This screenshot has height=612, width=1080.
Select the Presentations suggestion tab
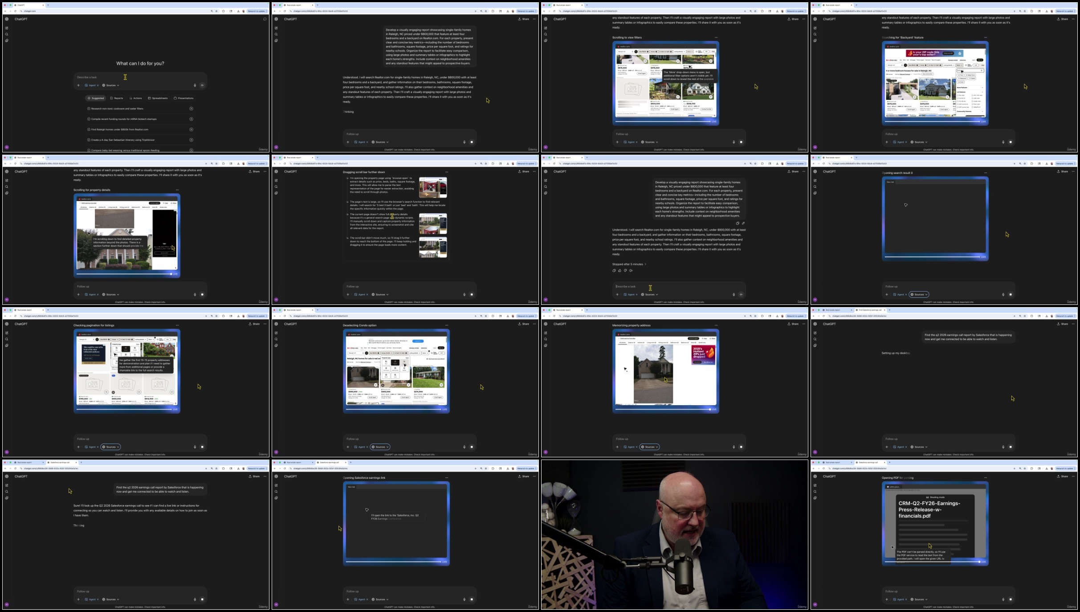tap(183, 98)
